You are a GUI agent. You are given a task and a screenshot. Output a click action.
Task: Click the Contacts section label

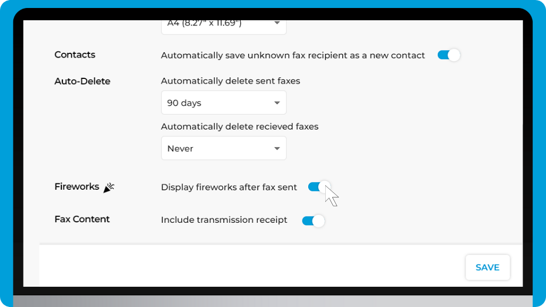click(x=75, y=55)
